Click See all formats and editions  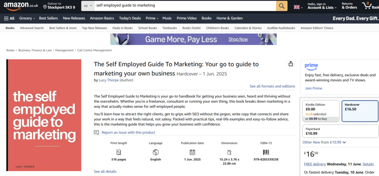272,86
